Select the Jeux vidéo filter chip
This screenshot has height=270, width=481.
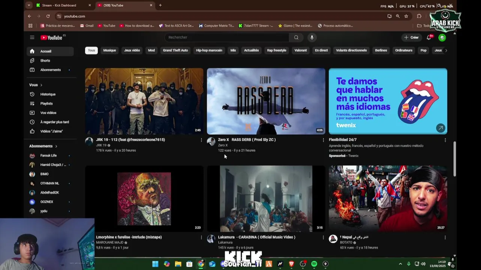[x=132, y=50]
